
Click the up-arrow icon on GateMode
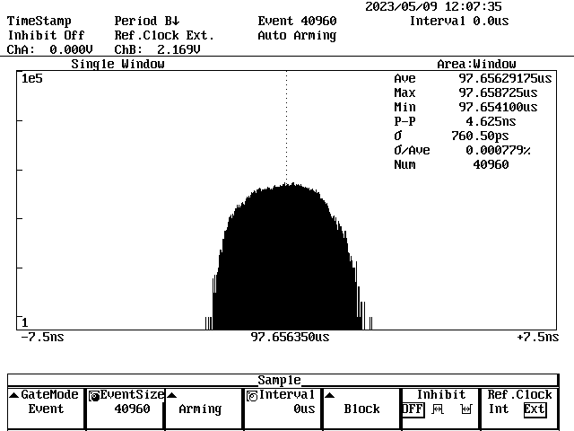point(13,395)
